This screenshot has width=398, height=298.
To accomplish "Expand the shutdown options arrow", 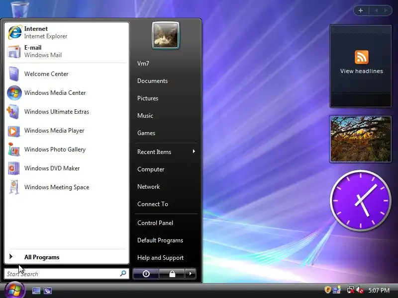I will coord(191,274).
